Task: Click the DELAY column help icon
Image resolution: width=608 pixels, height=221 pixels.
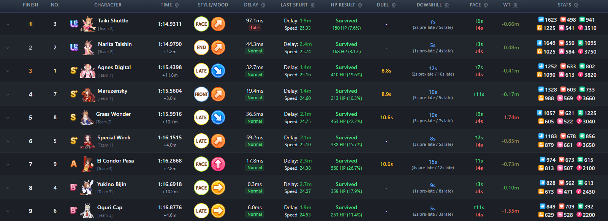Action: click(263, 5)
